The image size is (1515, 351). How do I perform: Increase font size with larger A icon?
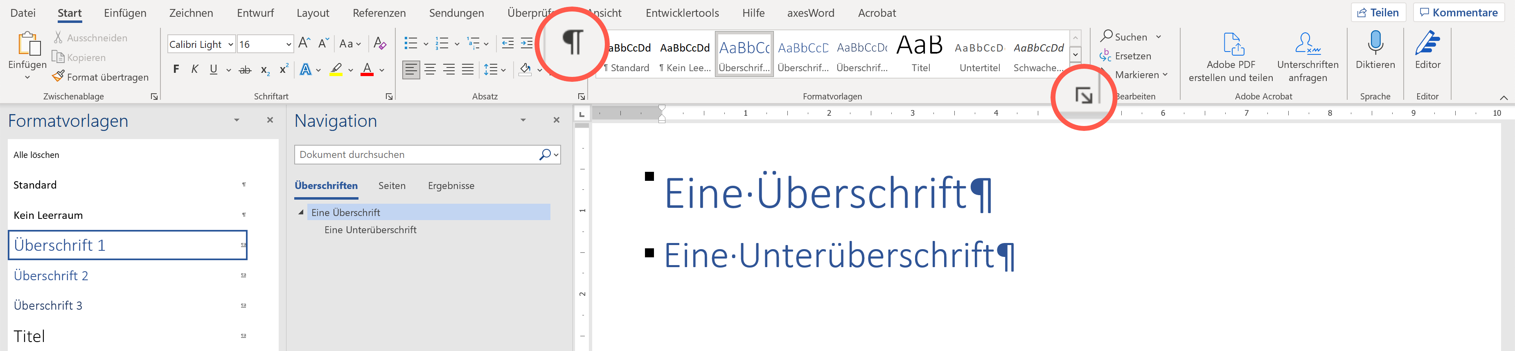(304, 43)
